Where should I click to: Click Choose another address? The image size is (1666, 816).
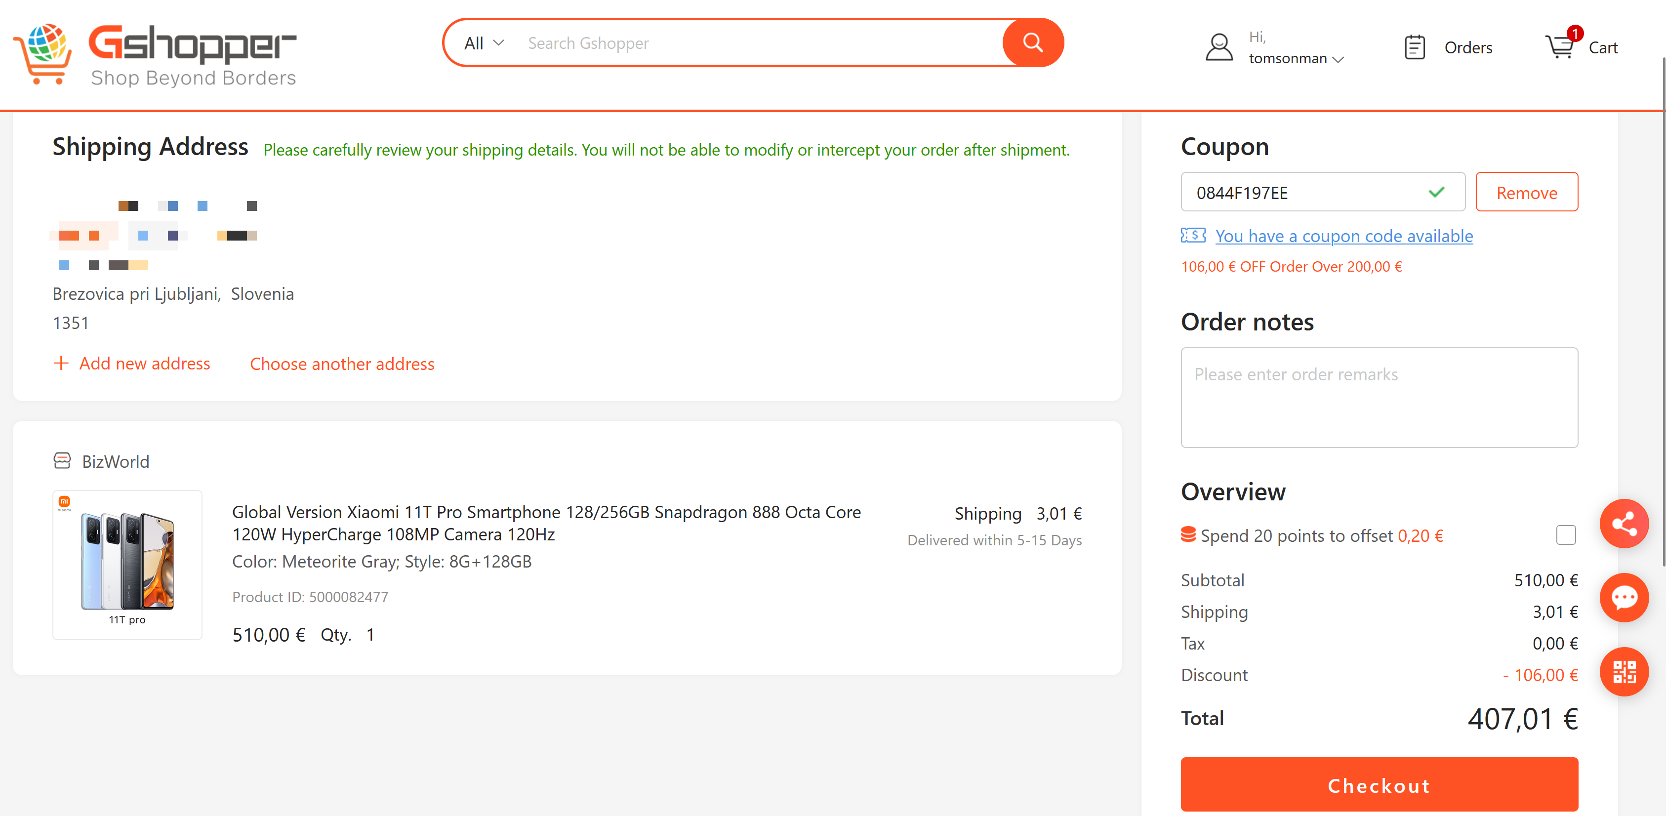click(342, 364)
